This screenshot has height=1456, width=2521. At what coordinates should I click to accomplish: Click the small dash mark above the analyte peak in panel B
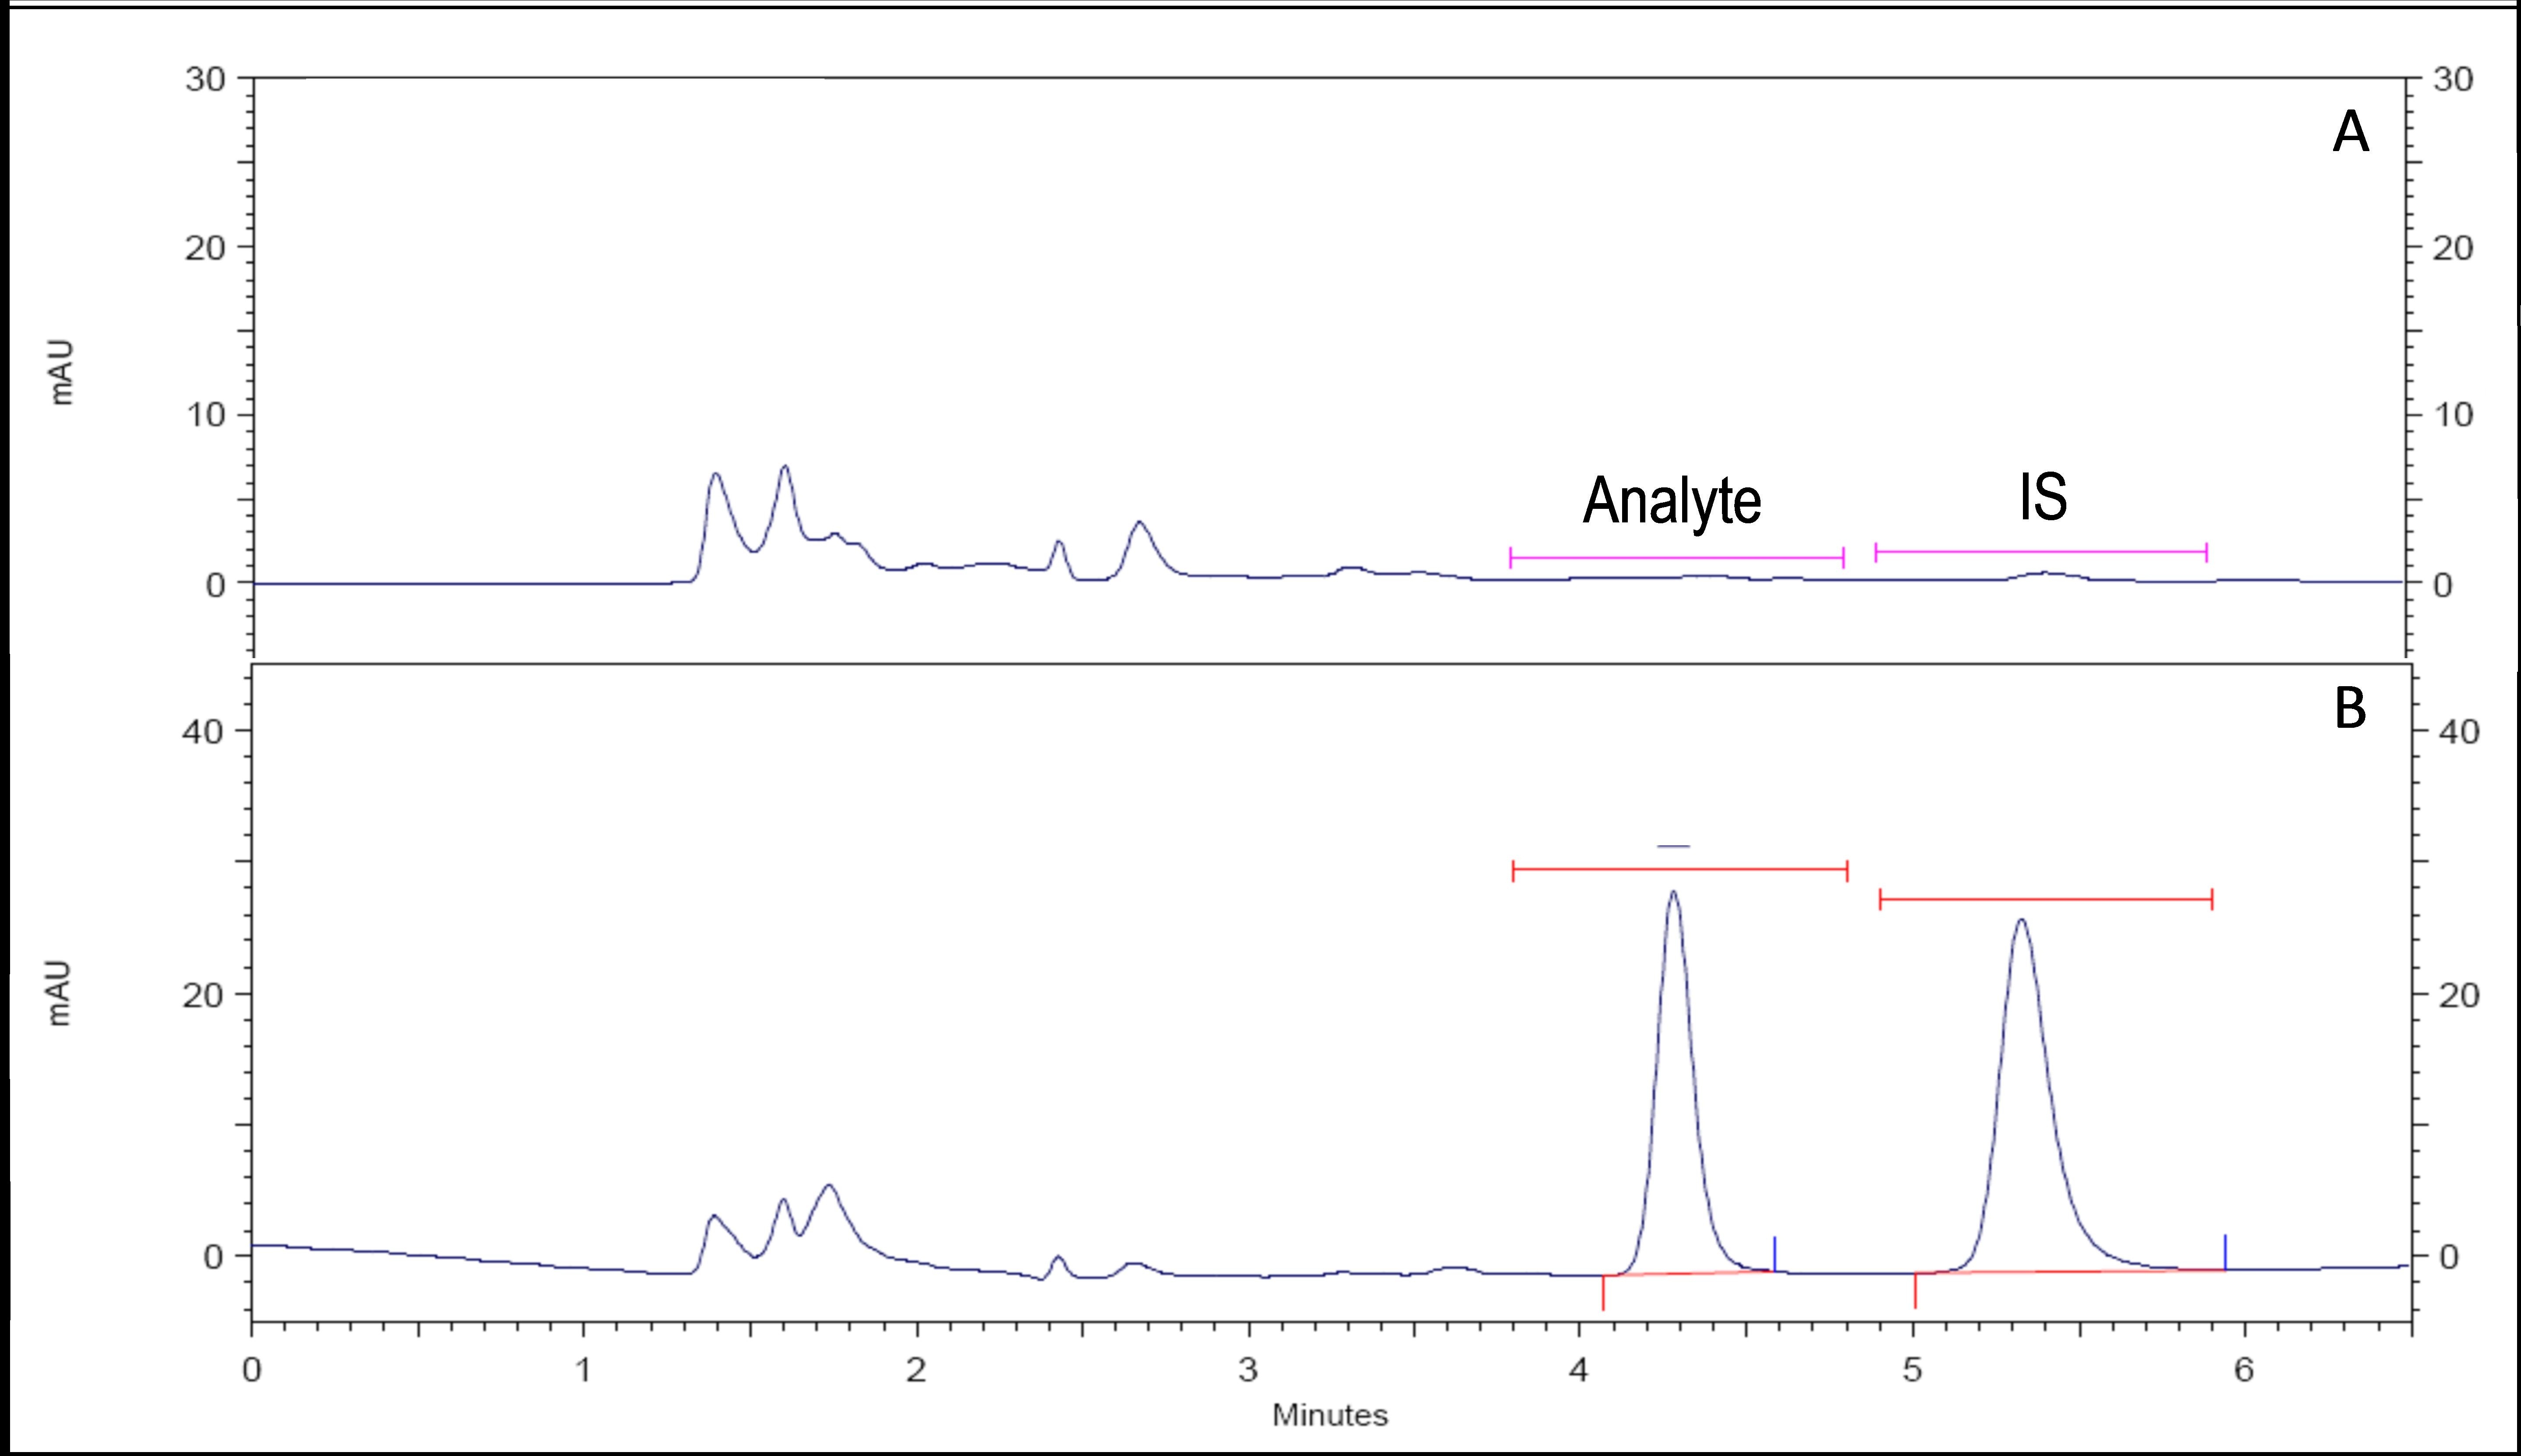[1674, 846]
